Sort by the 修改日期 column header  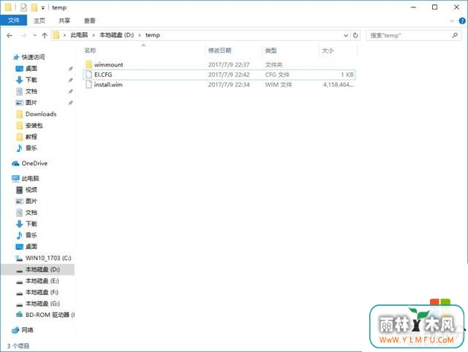219,50
